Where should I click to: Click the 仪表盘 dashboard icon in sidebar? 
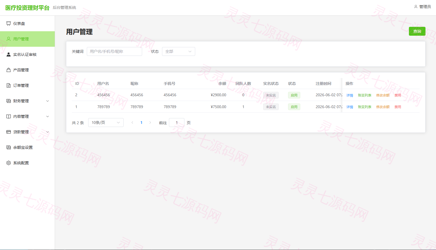tap(9, 24)
